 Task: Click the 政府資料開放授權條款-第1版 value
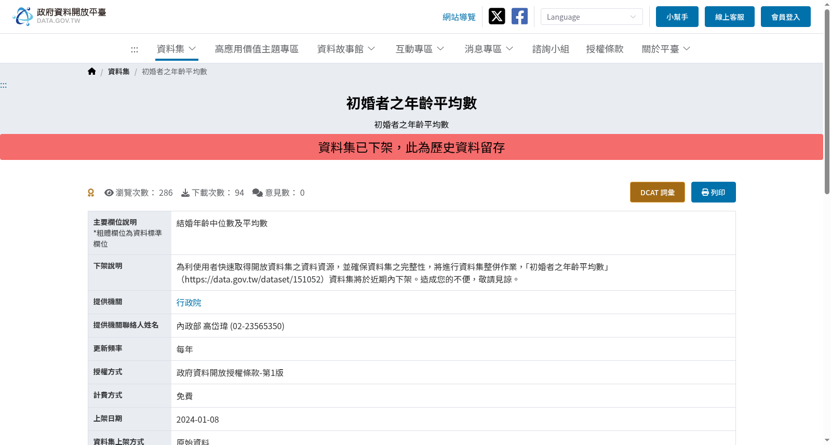(230, 373)
